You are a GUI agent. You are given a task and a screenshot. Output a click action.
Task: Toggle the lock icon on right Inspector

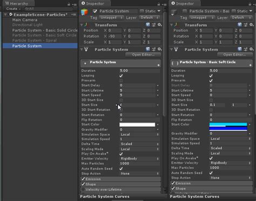[x=250, y=4]
